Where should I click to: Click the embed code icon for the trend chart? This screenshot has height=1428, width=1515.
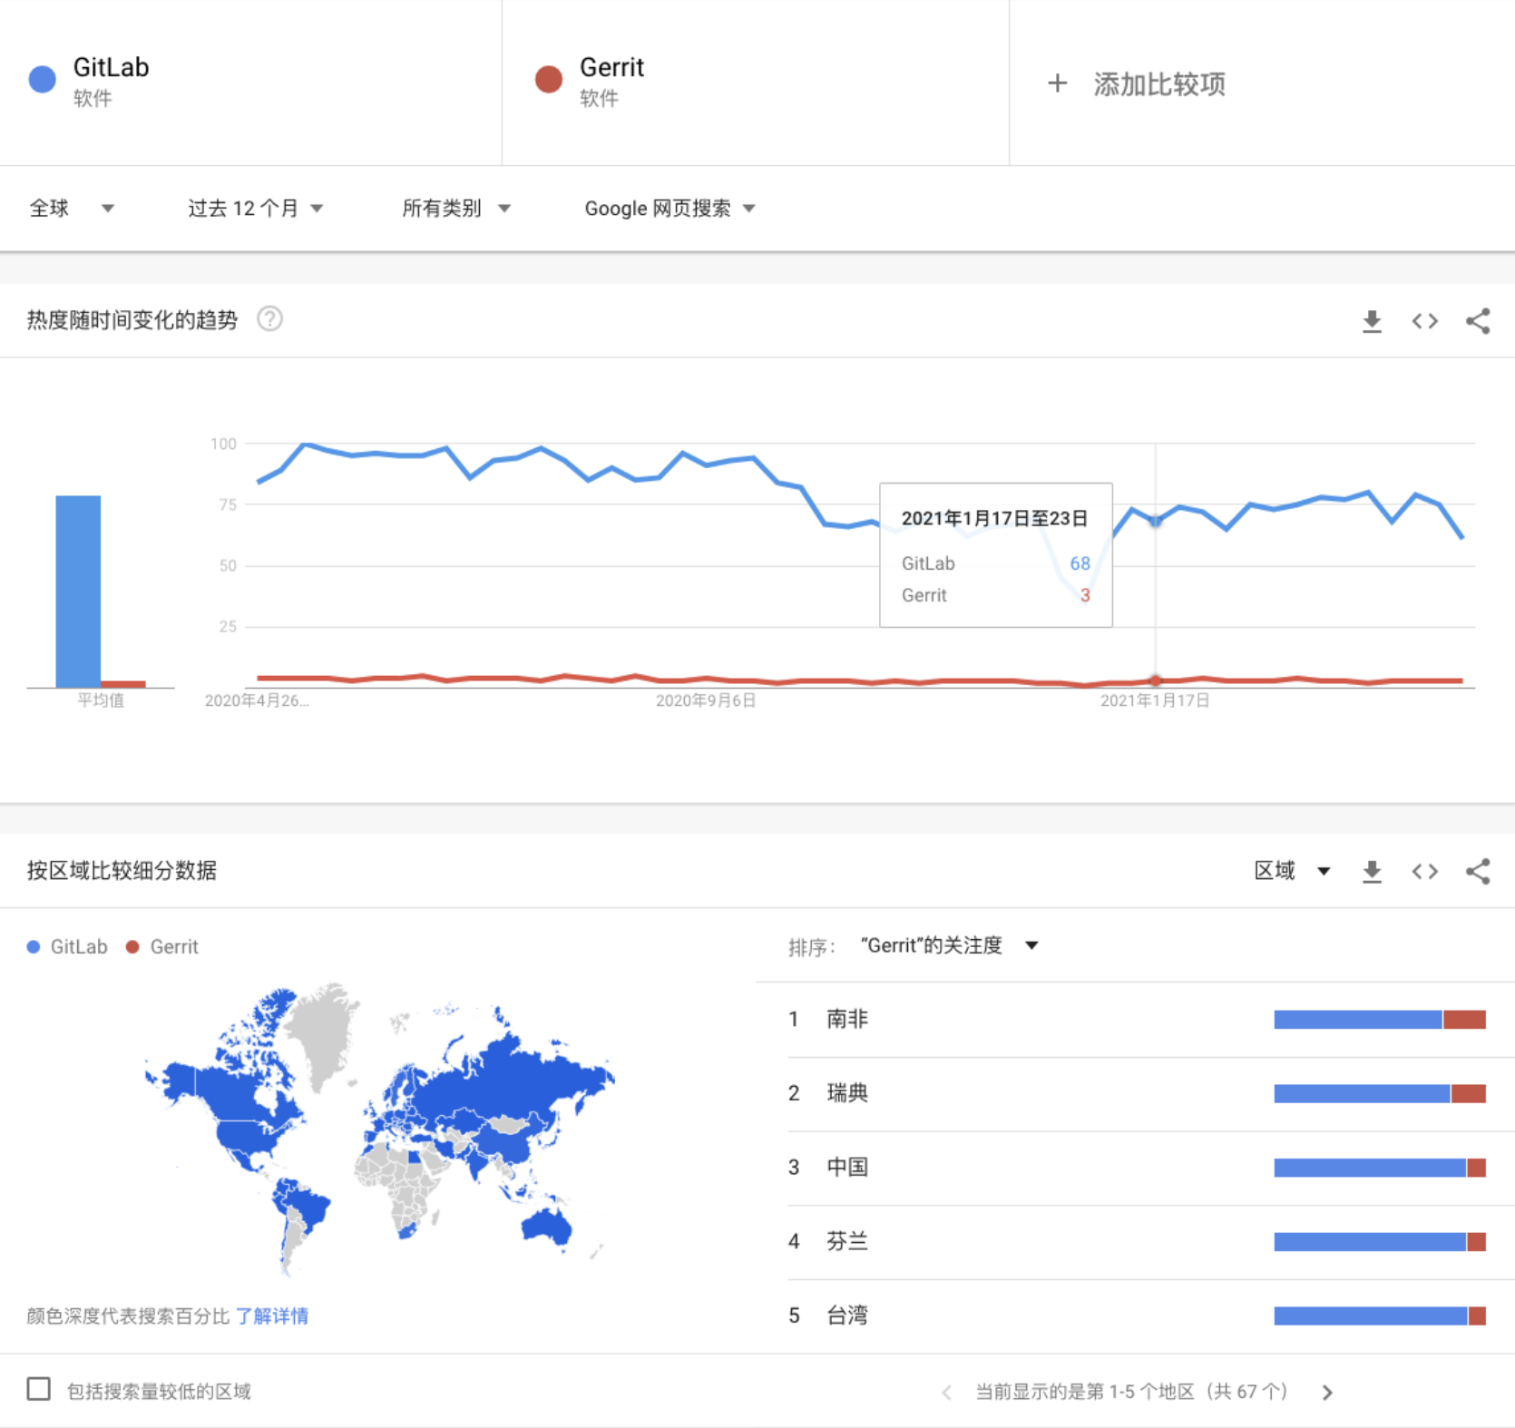click(x=1424, y=320)
